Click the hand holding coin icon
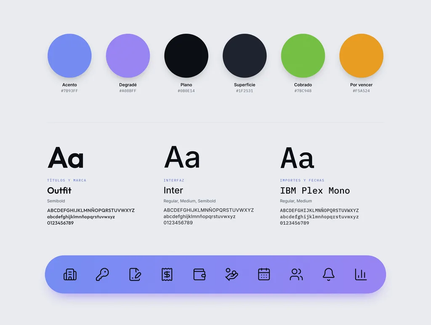Viewport: 431px width, 325px height. click(x=231, y=274)
